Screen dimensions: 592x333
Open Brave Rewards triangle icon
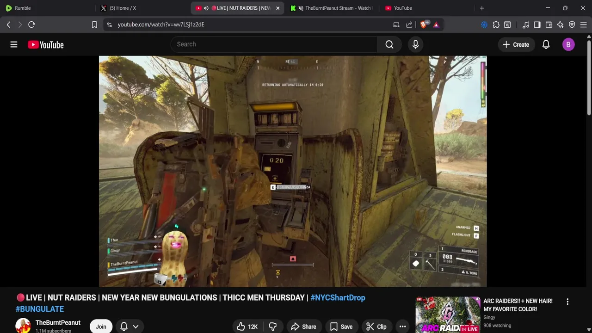click(x=436, y=25)
